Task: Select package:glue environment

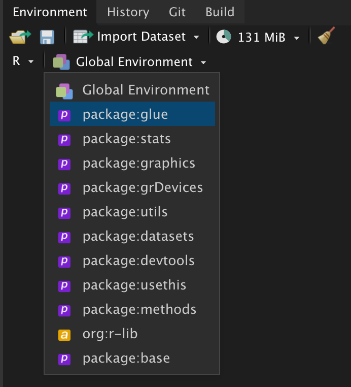Action: 132,114
